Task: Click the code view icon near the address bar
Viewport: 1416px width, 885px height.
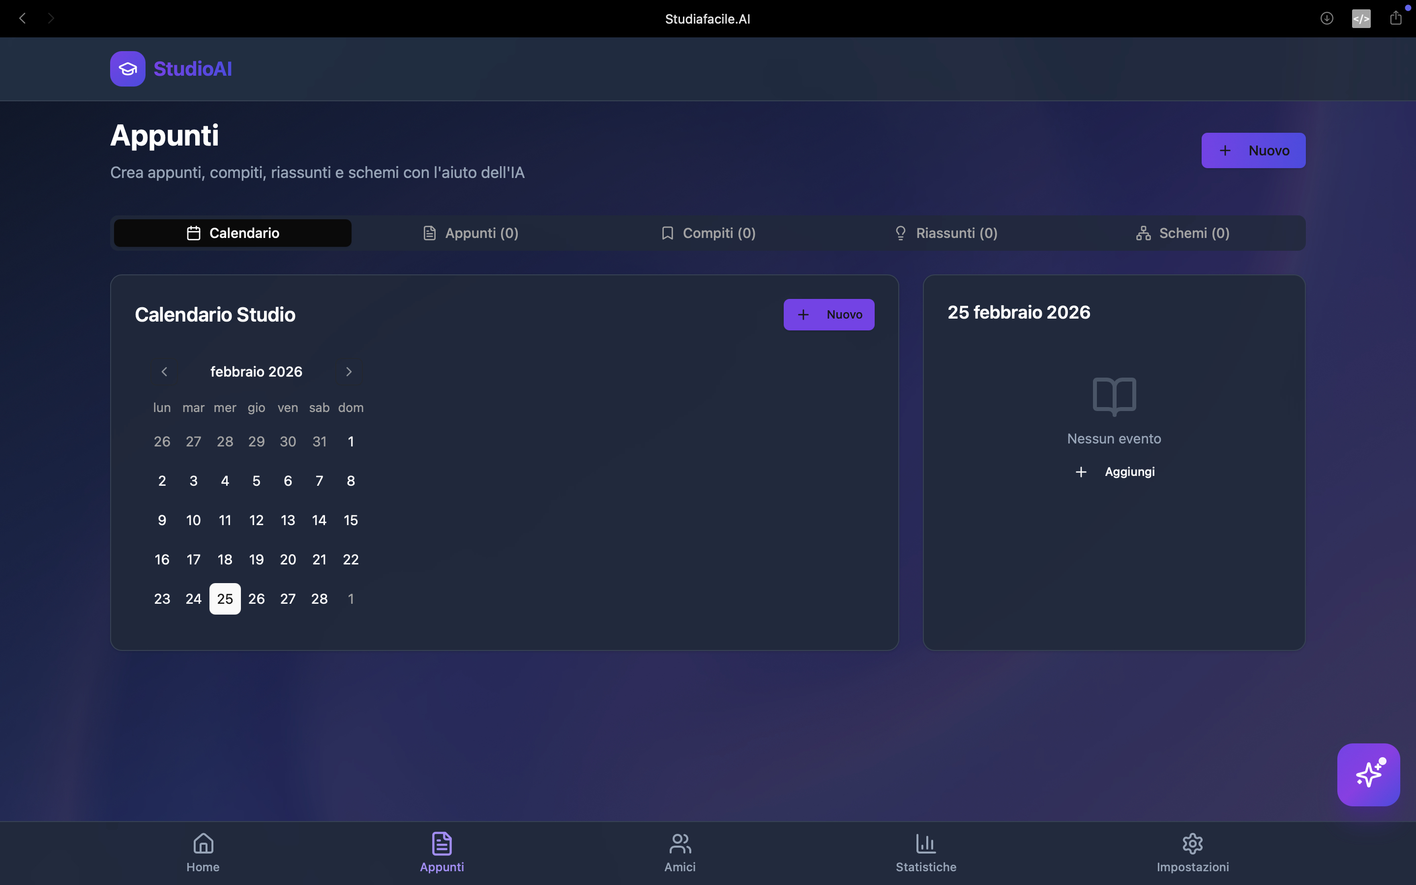Action: pos(1360,18)
